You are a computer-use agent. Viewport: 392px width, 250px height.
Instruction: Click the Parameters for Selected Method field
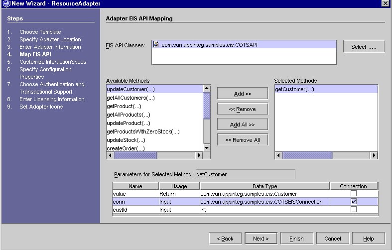click(x=245, y=174)
